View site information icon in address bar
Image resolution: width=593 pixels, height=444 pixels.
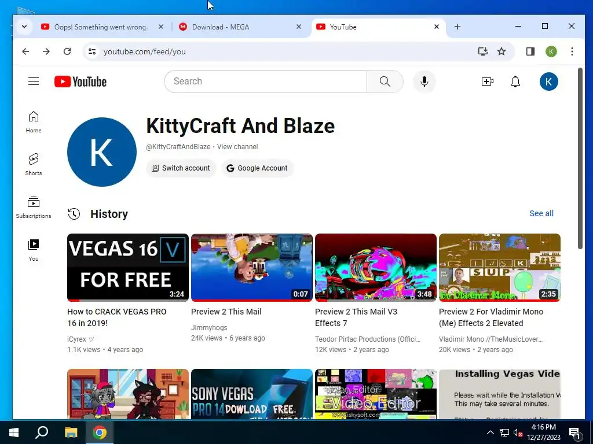click(92, 51)
